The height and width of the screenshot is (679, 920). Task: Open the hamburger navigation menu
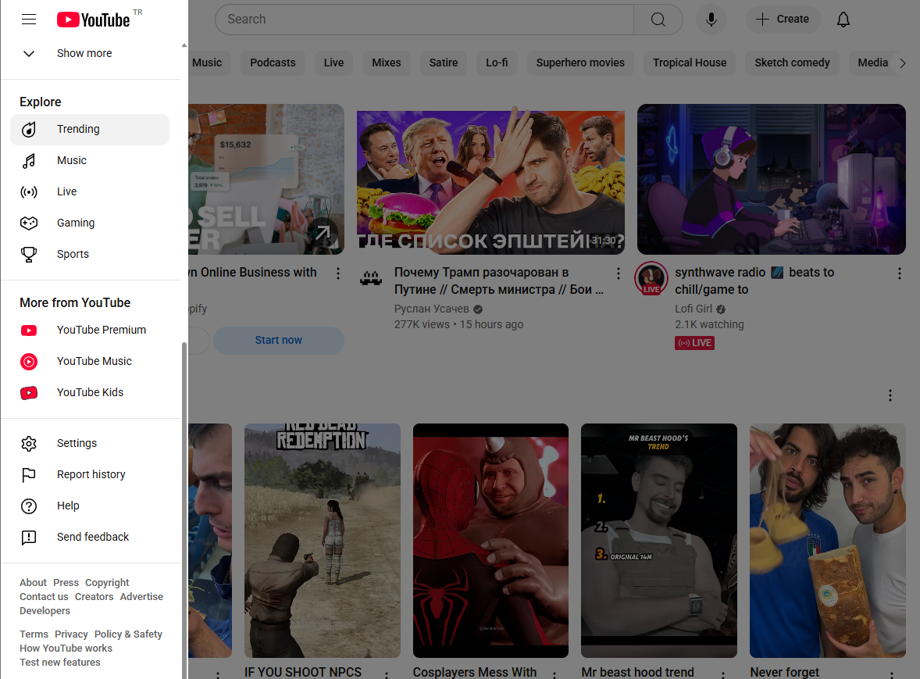tap(29, 19)
